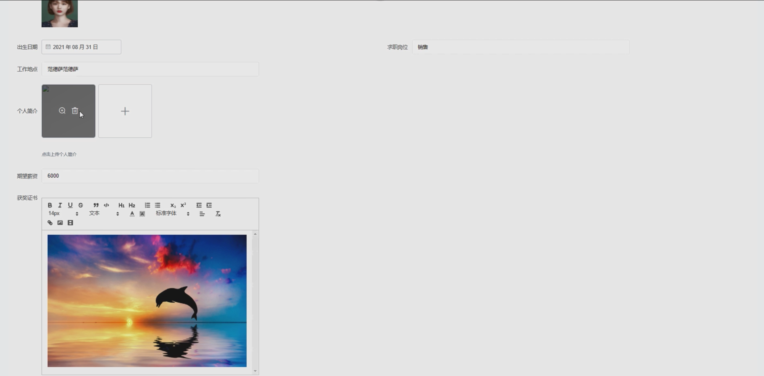Open the 文本 header style dropdown
This screenshot has width=764, height=376.
[x=104, y=214]
